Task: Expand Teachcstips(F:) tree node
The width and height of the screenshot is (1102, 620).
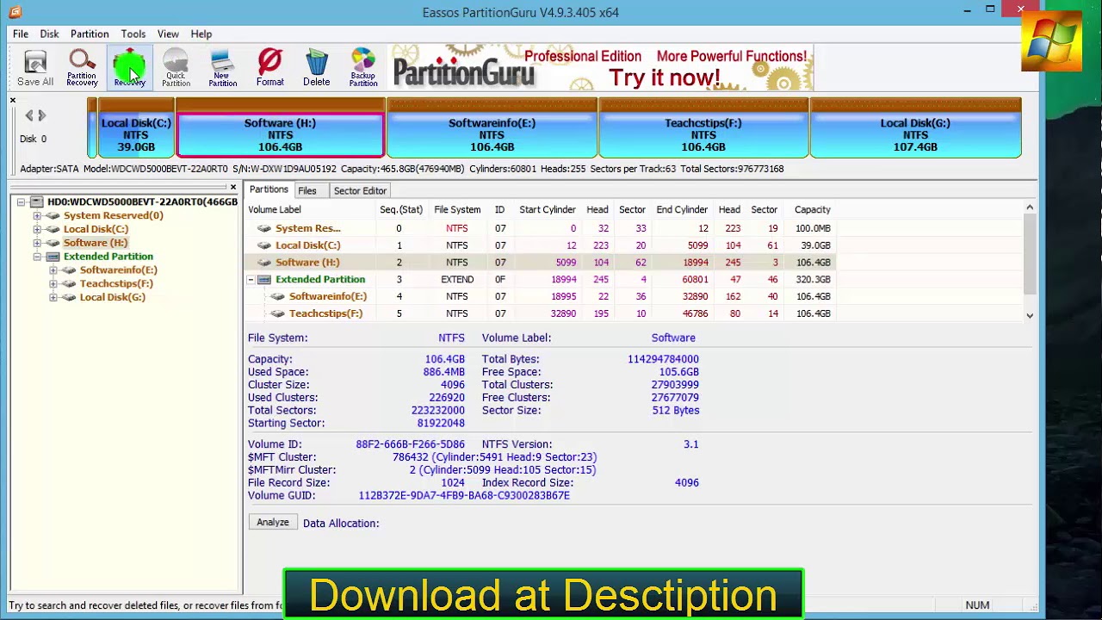Action: (53, 283)
